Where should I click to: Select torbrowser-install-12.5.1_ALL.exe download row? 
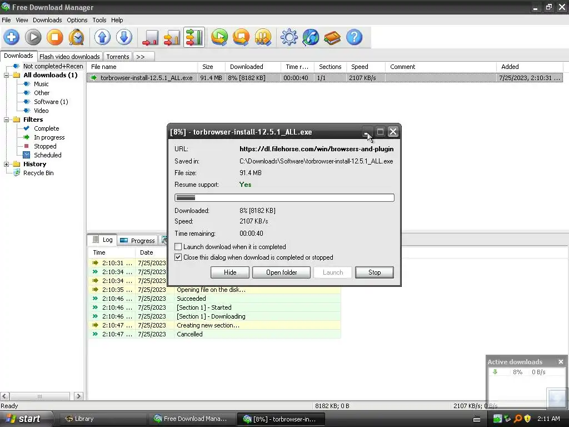click(x=325, y=78)
